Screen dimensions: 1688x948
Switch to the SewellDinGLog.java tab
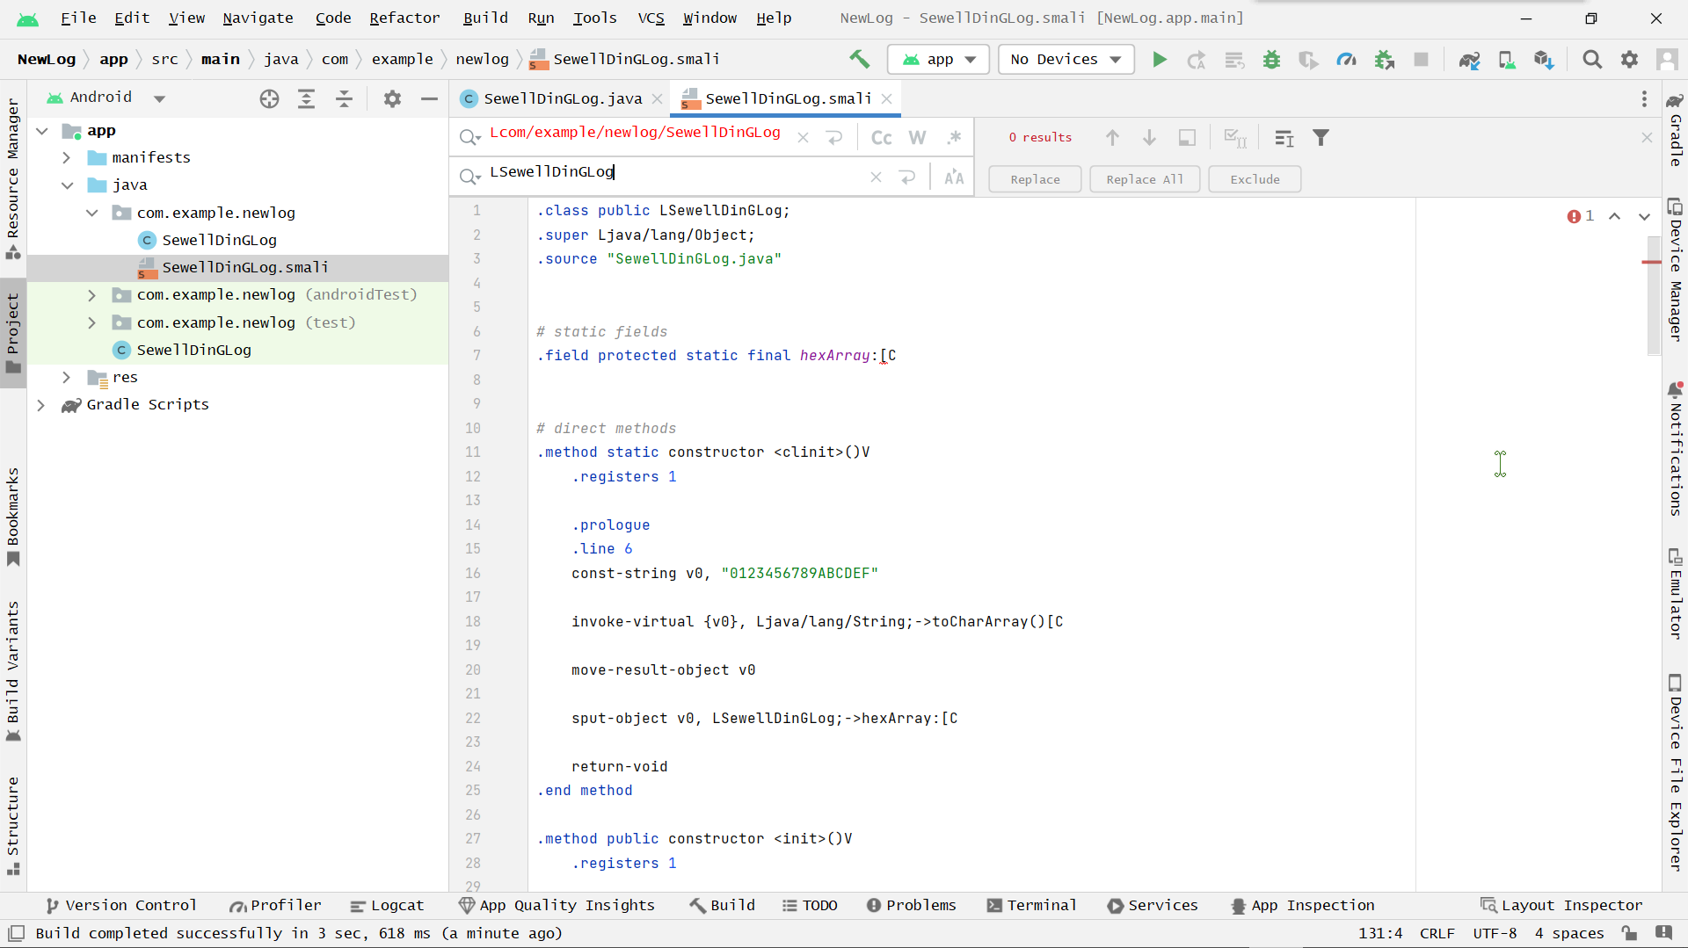(x=563, y=99)
